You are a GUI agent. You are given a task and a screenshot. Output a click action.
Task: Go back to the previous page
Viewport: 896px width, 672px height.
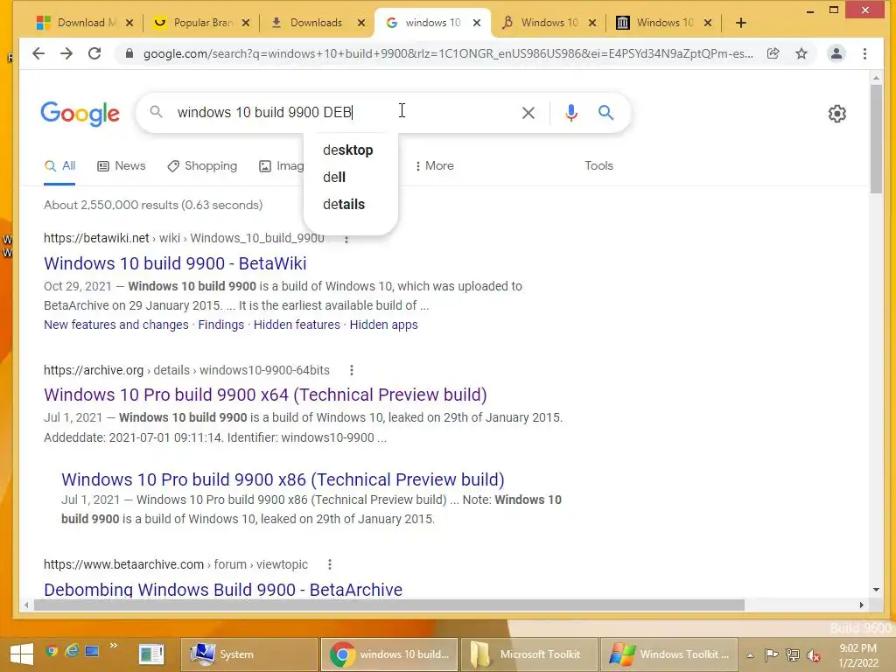tap(38, 53)
